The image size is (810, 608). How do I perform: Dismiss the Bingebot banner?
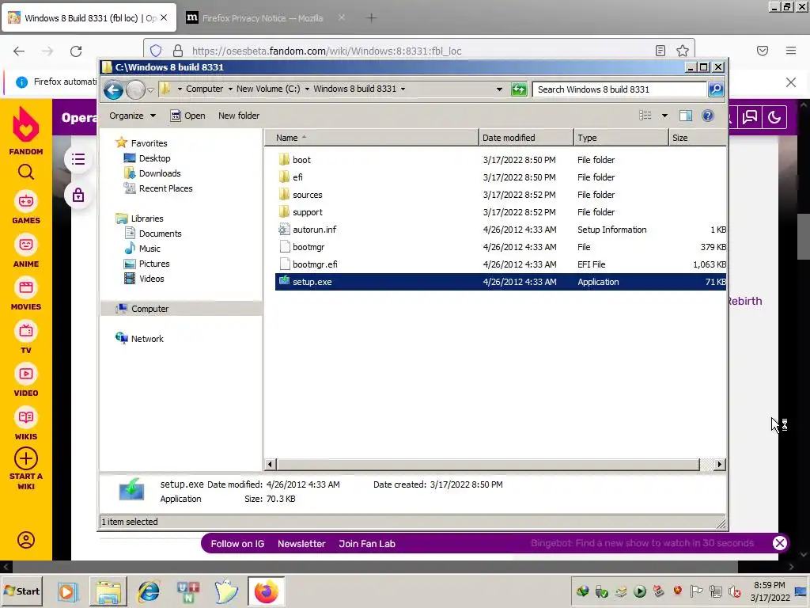[779, 543]
